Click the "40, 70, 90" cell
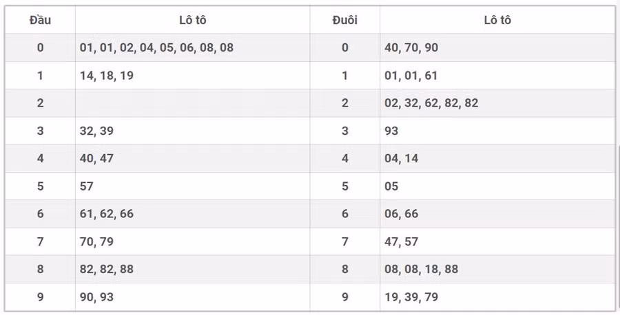620x315 pixels. 411,47
